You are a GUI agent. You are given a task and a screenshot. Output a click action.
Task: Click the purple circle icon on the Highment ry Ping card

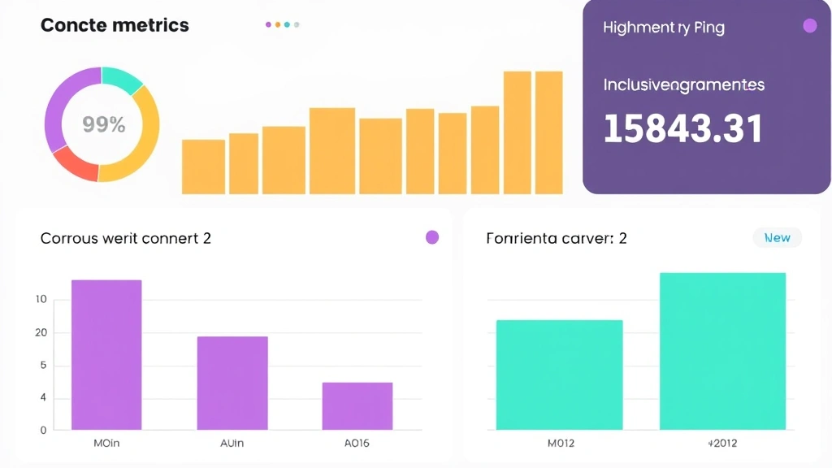(x=809, y=26)
